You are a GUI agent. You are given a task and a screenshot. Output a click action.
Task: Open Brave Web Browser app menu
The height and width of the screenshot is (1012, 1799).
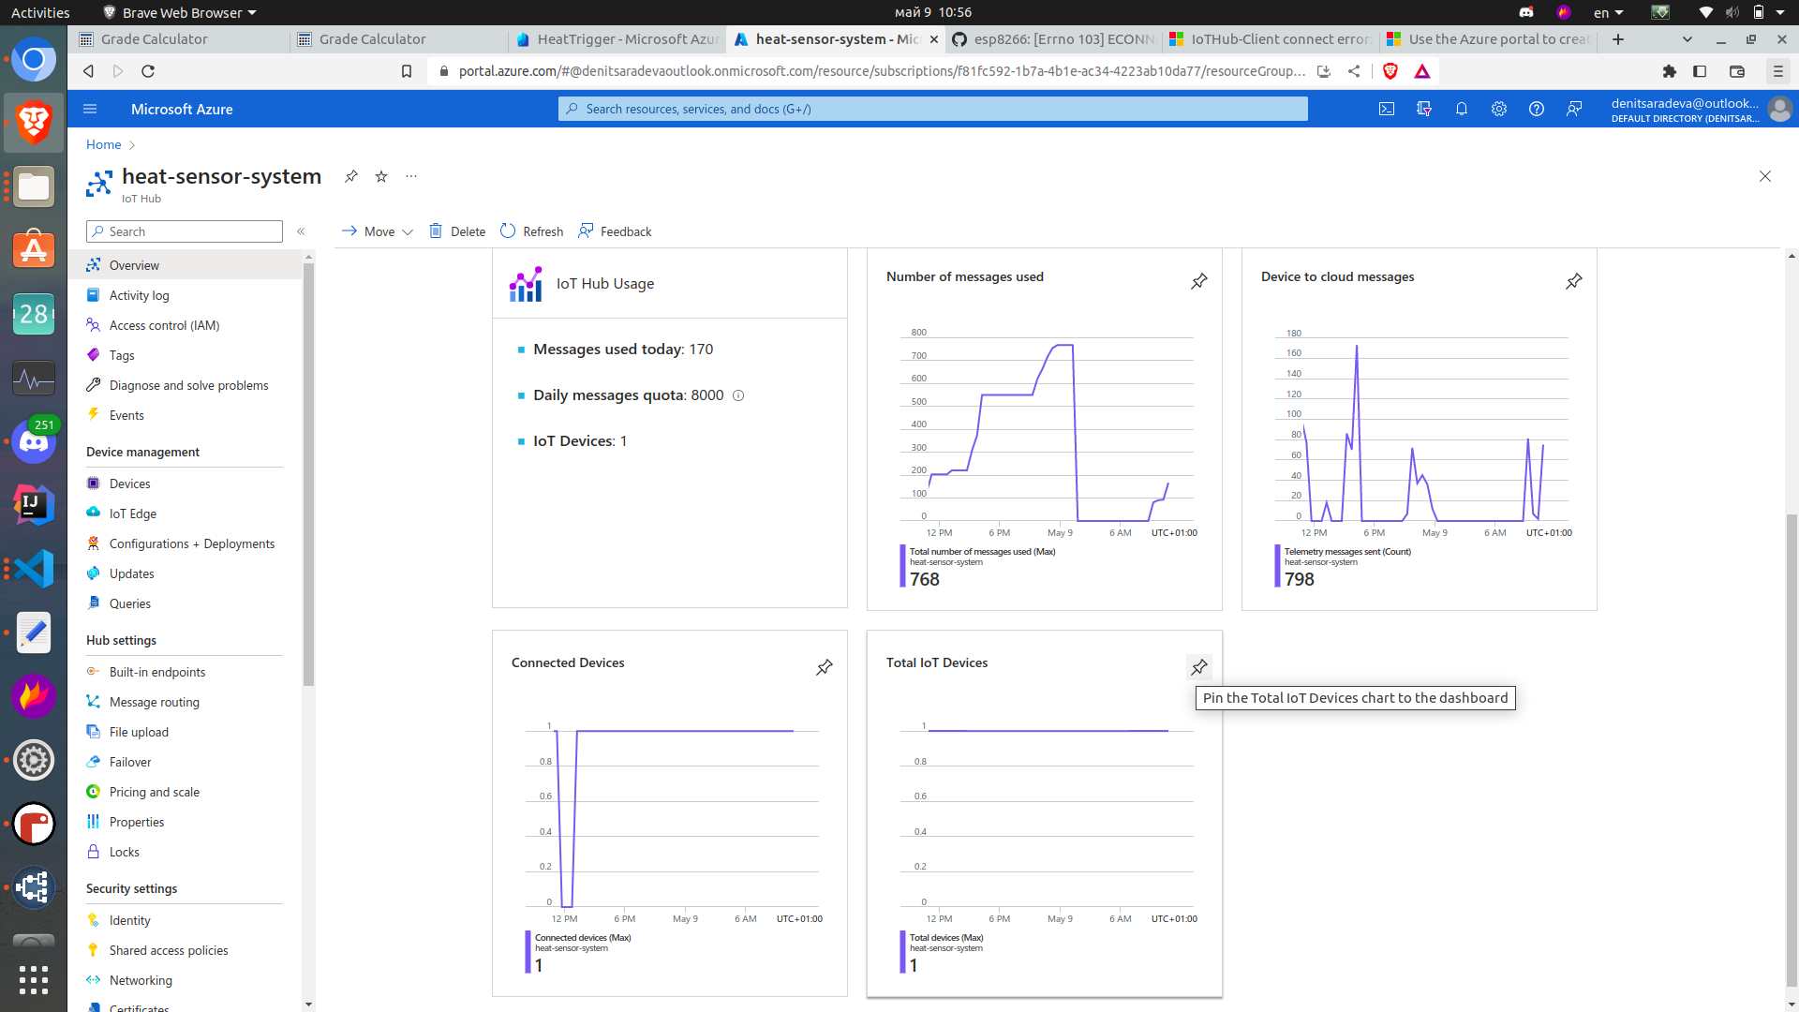click(x=179, y=12)
